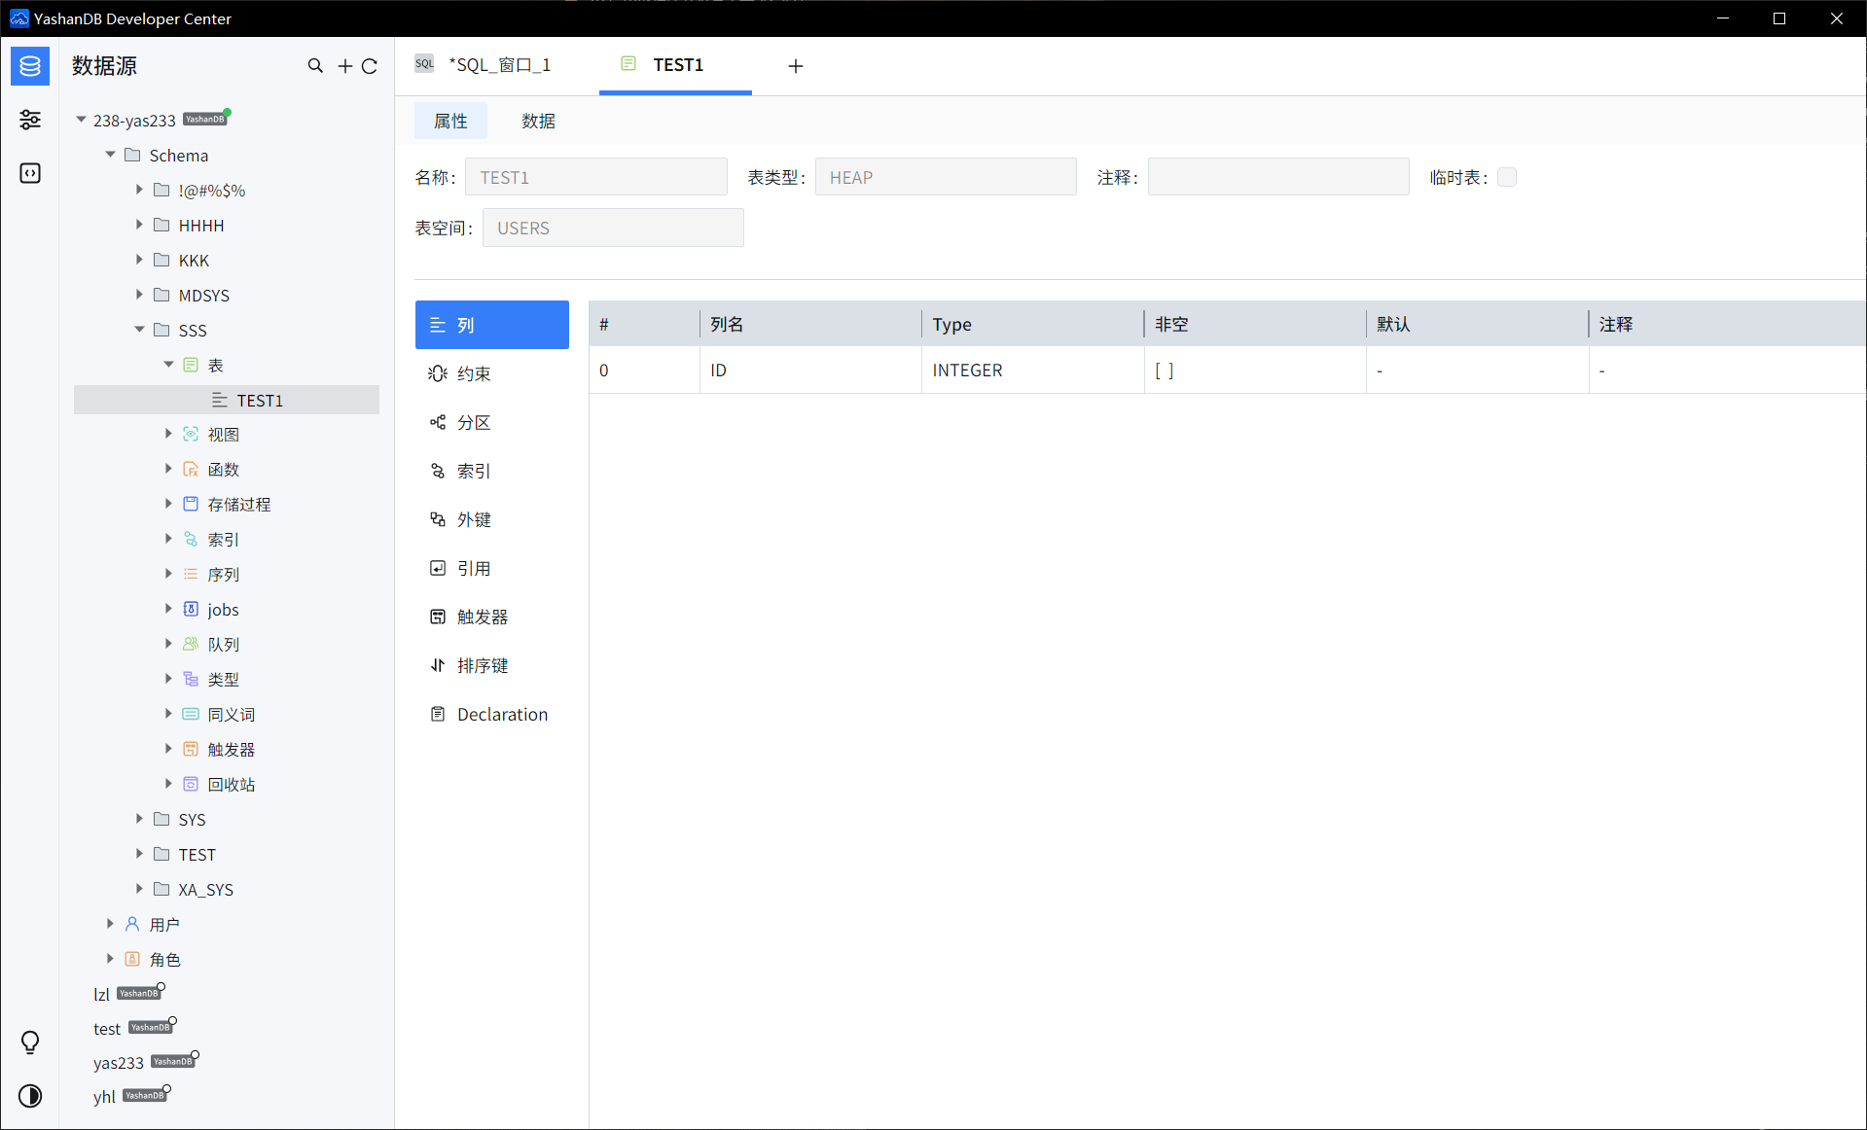
Task: Click the 队列 (queue) icon in tree
Action: coord(191,645)
